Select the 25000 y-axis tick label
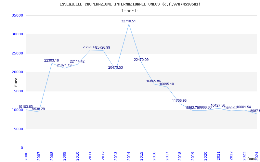Screen dimensions: 260x162 (17, 53)
